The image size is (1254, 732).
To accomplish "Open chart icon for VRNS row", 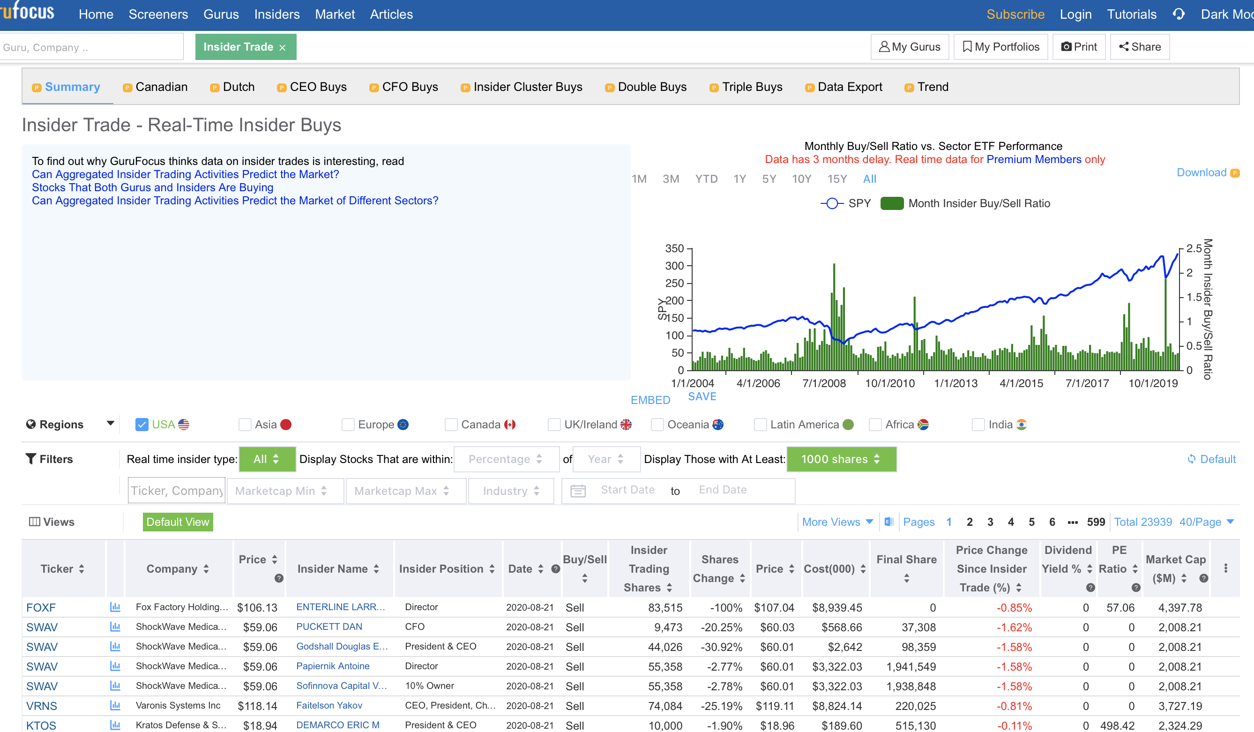I will coord(115,706).
